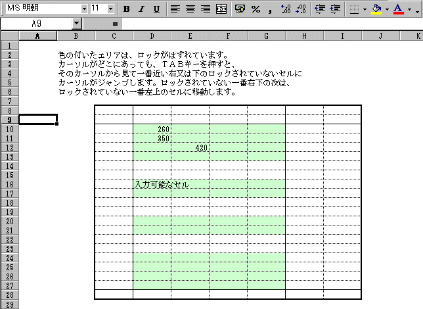This screenshot has width=423, height=309.
Task: Align cell text to the right
Action: pos(206,9)
